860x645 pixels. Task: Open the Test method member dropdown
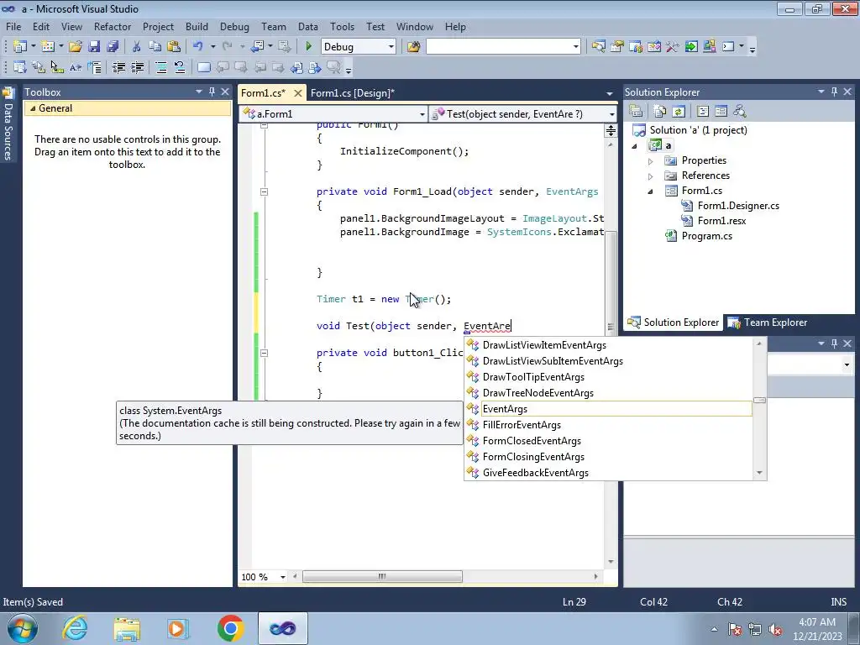click(x=611, y=114)
